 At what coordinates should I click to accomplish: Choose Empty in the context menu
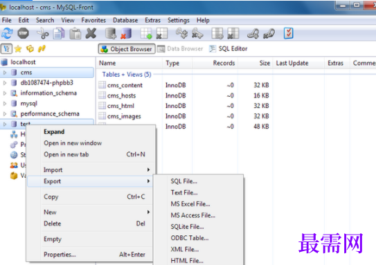[90, 239]
